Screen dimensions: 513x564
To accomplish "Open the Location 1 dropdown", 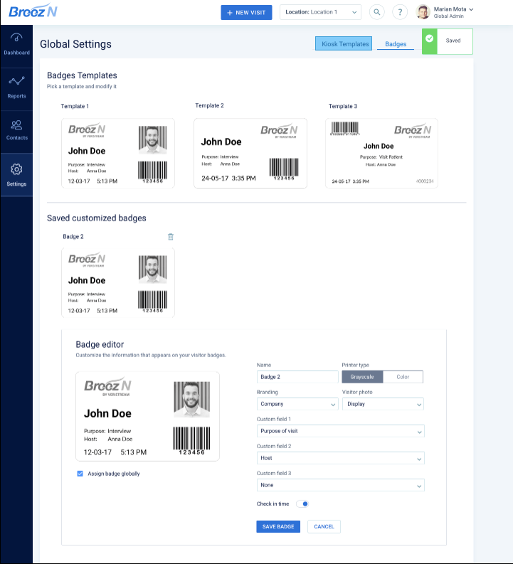I will coord(320,12).
